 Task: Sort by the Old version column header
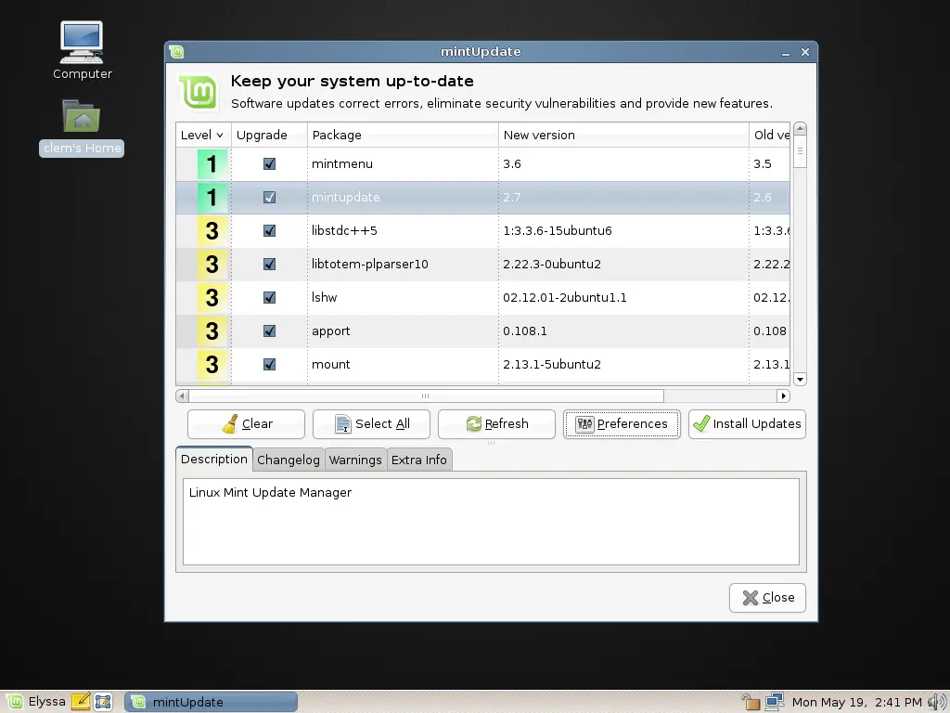(x=769, y=135)
